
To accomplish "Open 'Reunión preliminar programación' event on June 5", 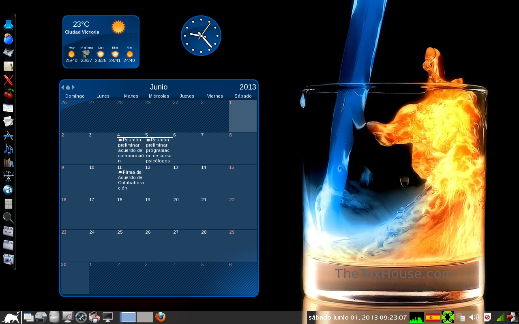I will (159, 150).
